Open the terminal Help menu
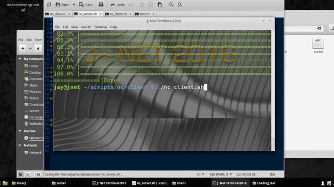 coord(114,27)
